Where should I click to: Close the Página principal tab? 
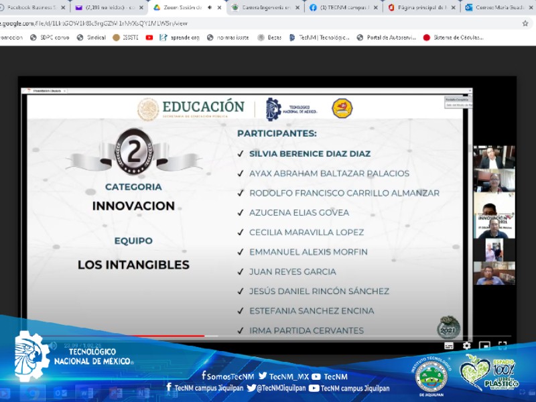click(454, 7)
